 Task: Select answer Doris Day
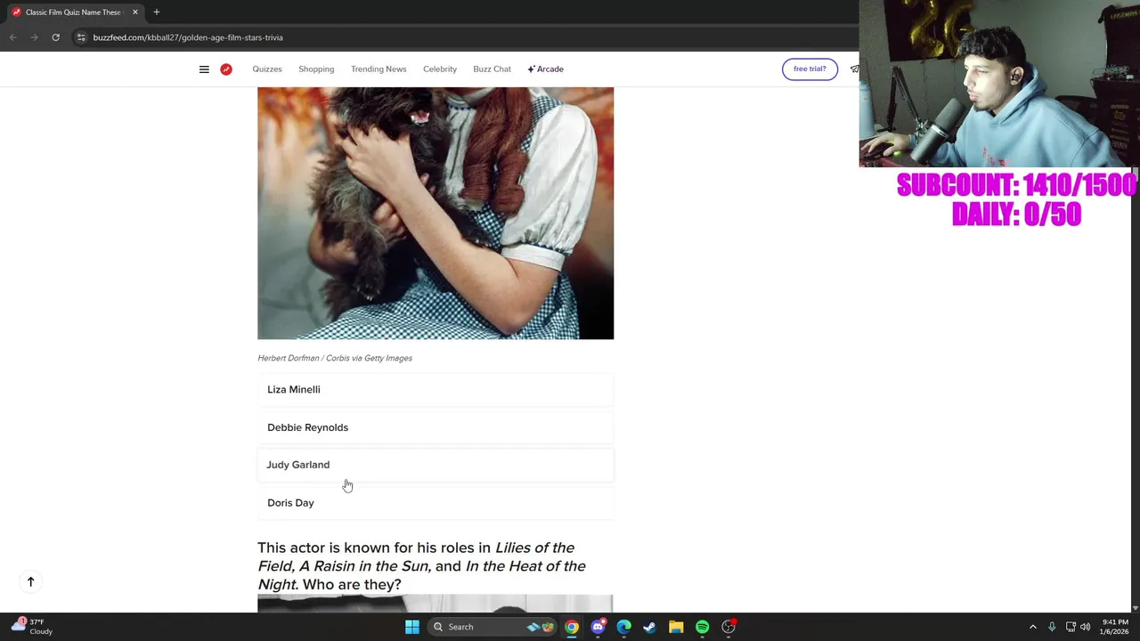click(436, 503)
